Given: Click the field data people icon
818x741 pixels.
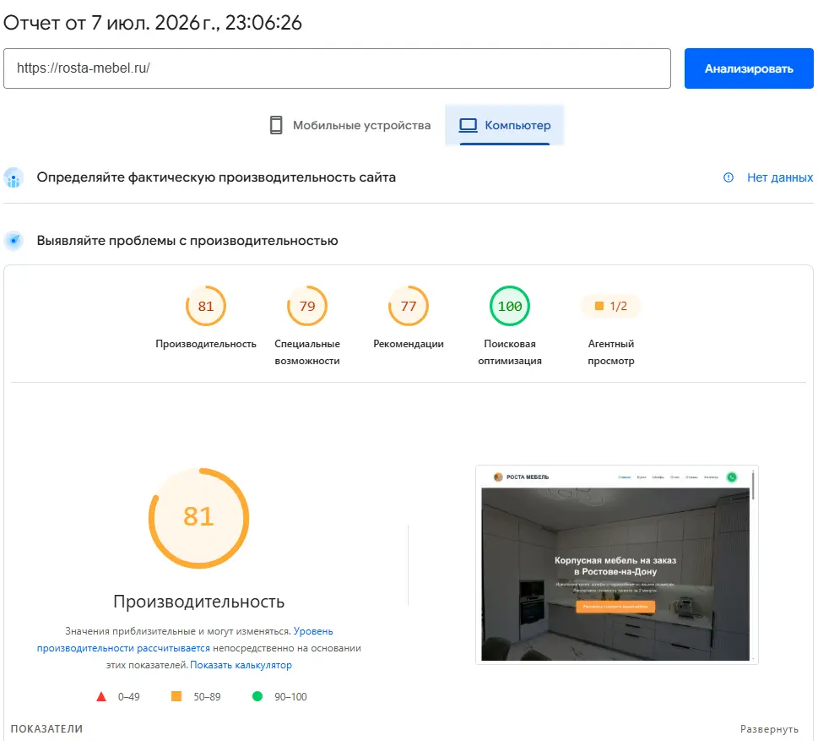Looking at the screenshot, I should pos(14,177).
